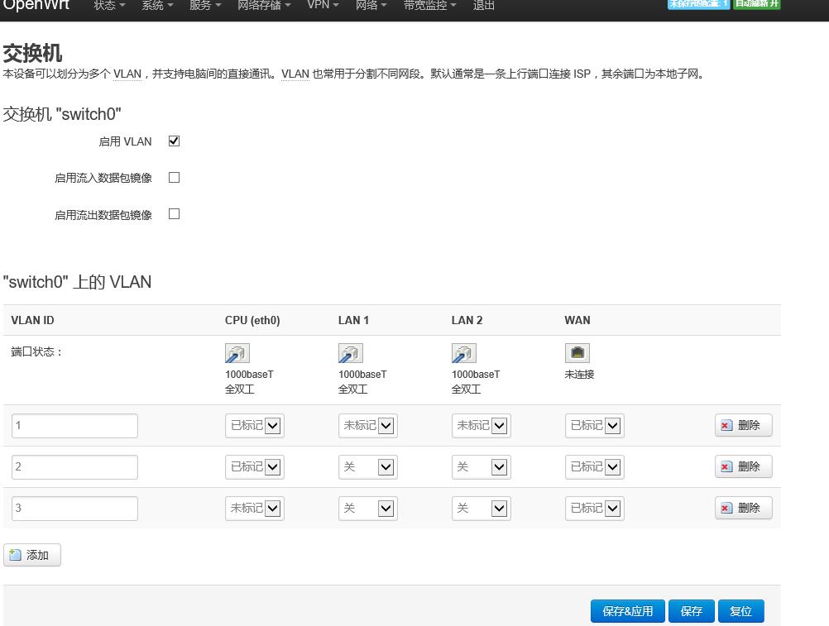Open the 网络 menu
Viewport: 829px width, 626px height.
coord(371,5)
